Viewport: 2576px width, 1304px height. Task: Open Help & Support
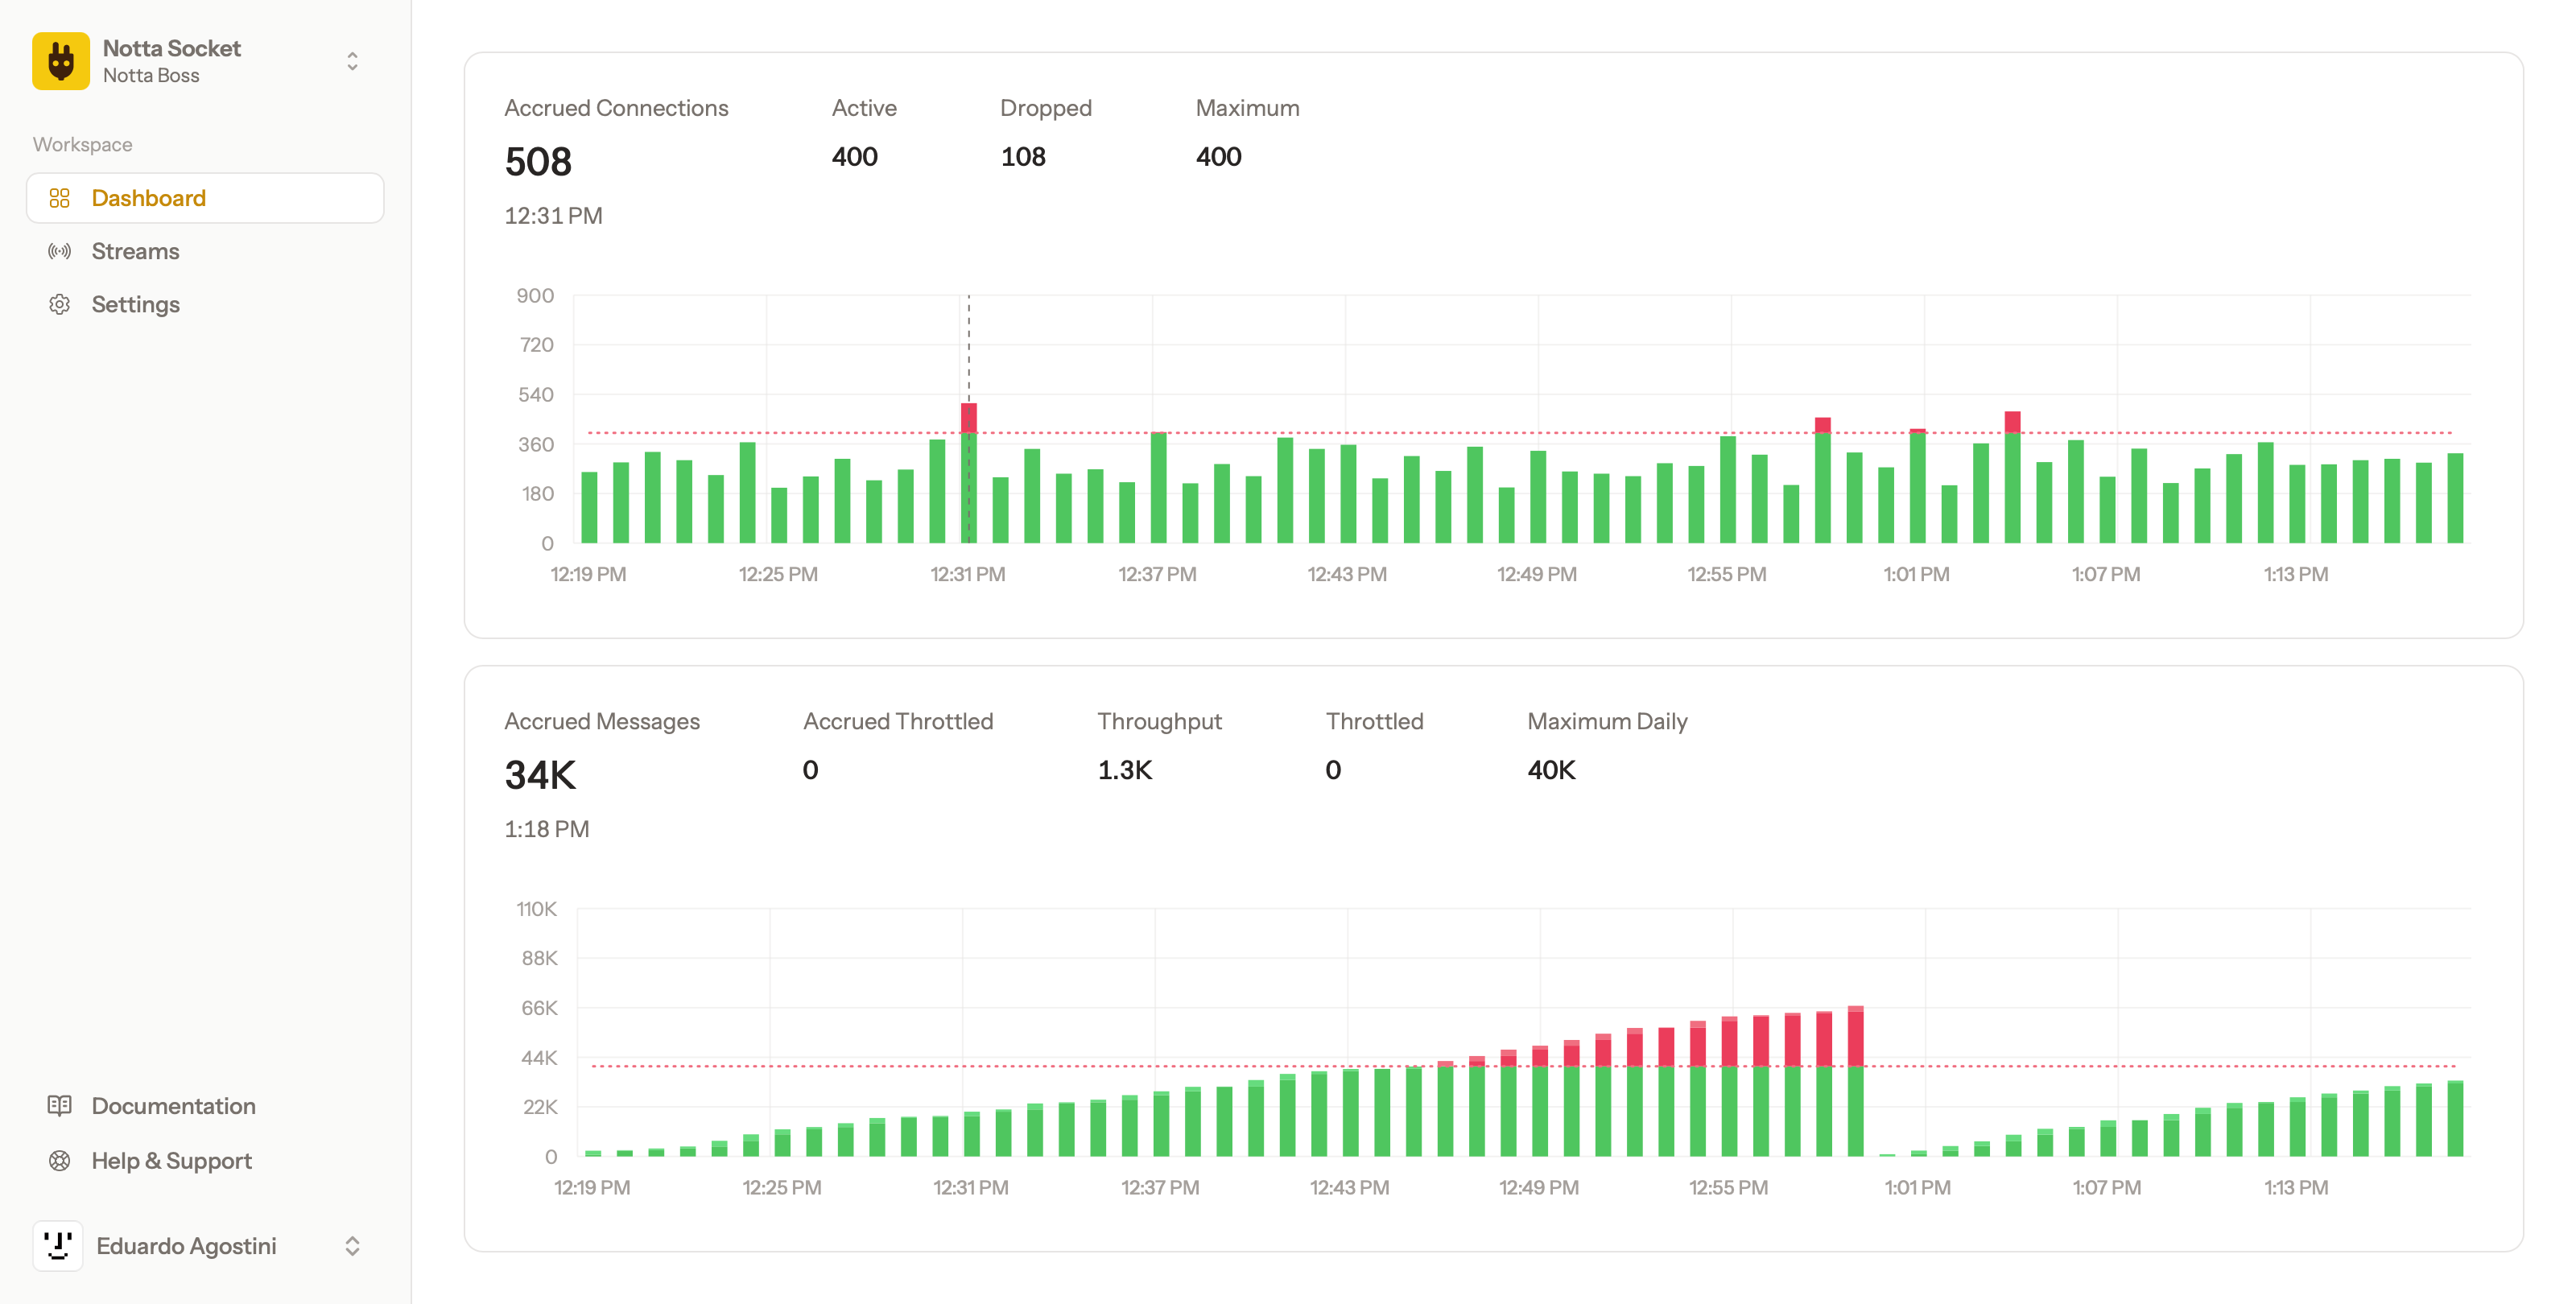tap(171, 1160)
